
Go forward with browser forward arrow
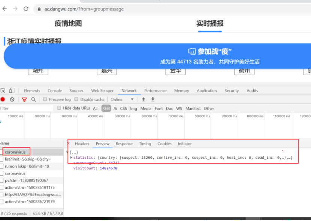pyautogui.click(x=15, y=9)
